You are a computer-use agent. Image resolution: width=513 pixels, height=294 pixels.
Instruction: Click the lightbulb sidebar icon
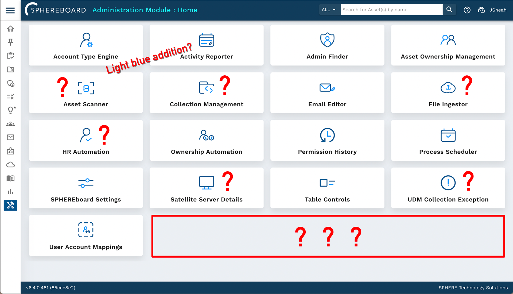[x=10, y=110]
